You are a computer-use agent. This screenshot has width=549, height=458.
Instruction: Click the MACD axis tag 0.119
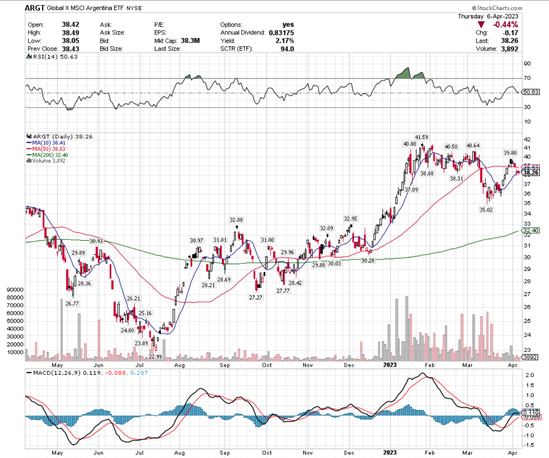point(531,413)
